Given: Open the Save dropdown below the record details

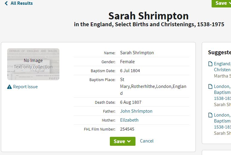Looking at the screenshot, I should pyautogui.click(x=123, y=141).
